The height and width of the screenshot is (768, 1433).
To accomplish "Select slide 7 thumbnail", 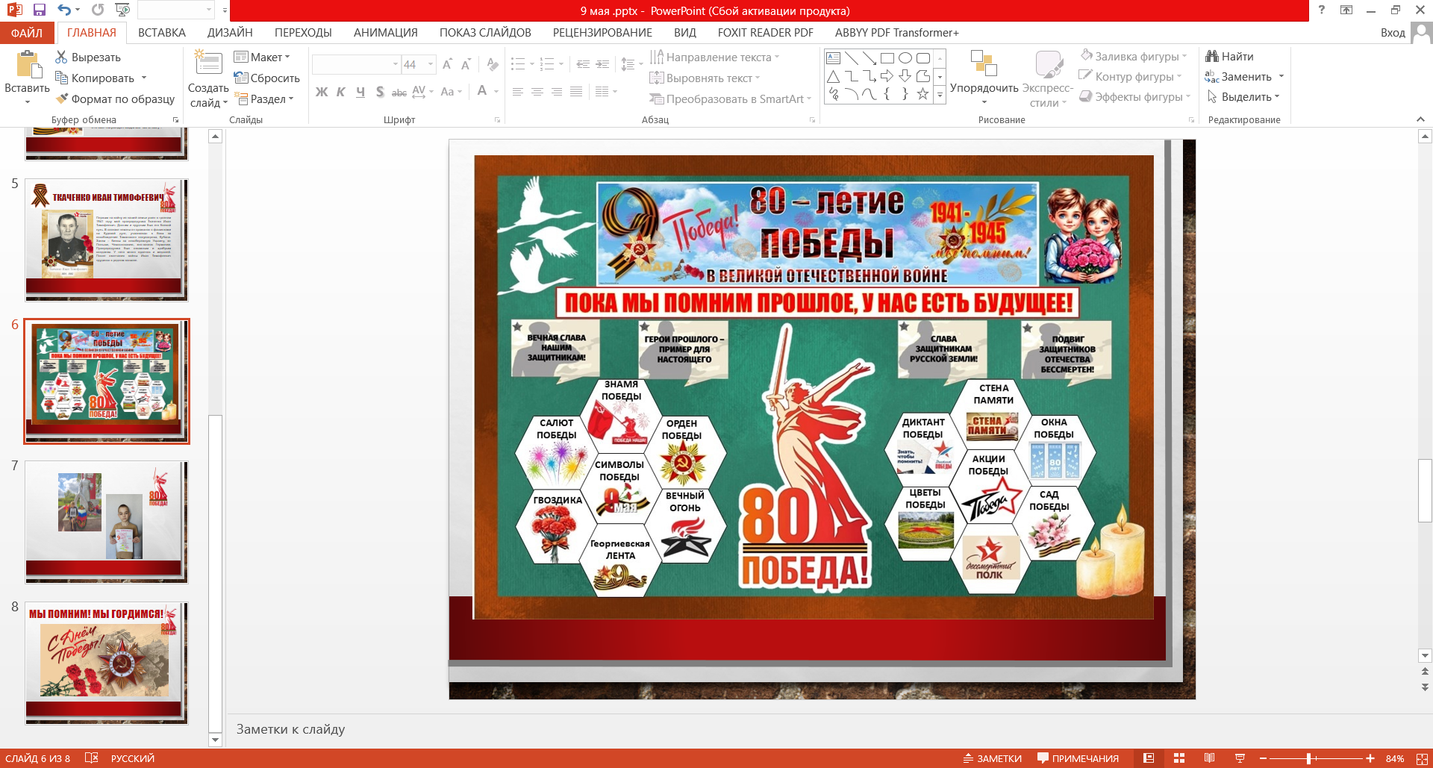I will tap(107, 522).
